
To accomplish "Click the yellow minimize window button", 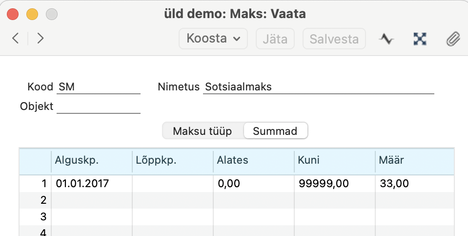I will coord(32,14).
